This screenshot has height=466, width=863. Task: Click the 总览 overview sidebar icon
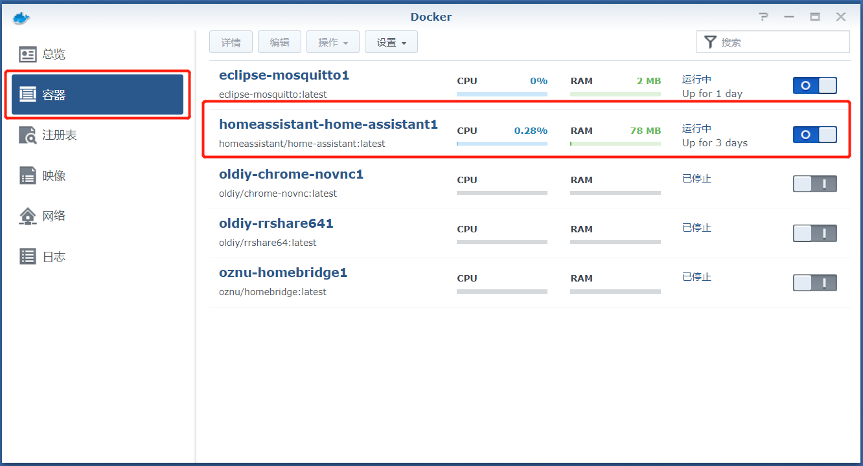28,54
